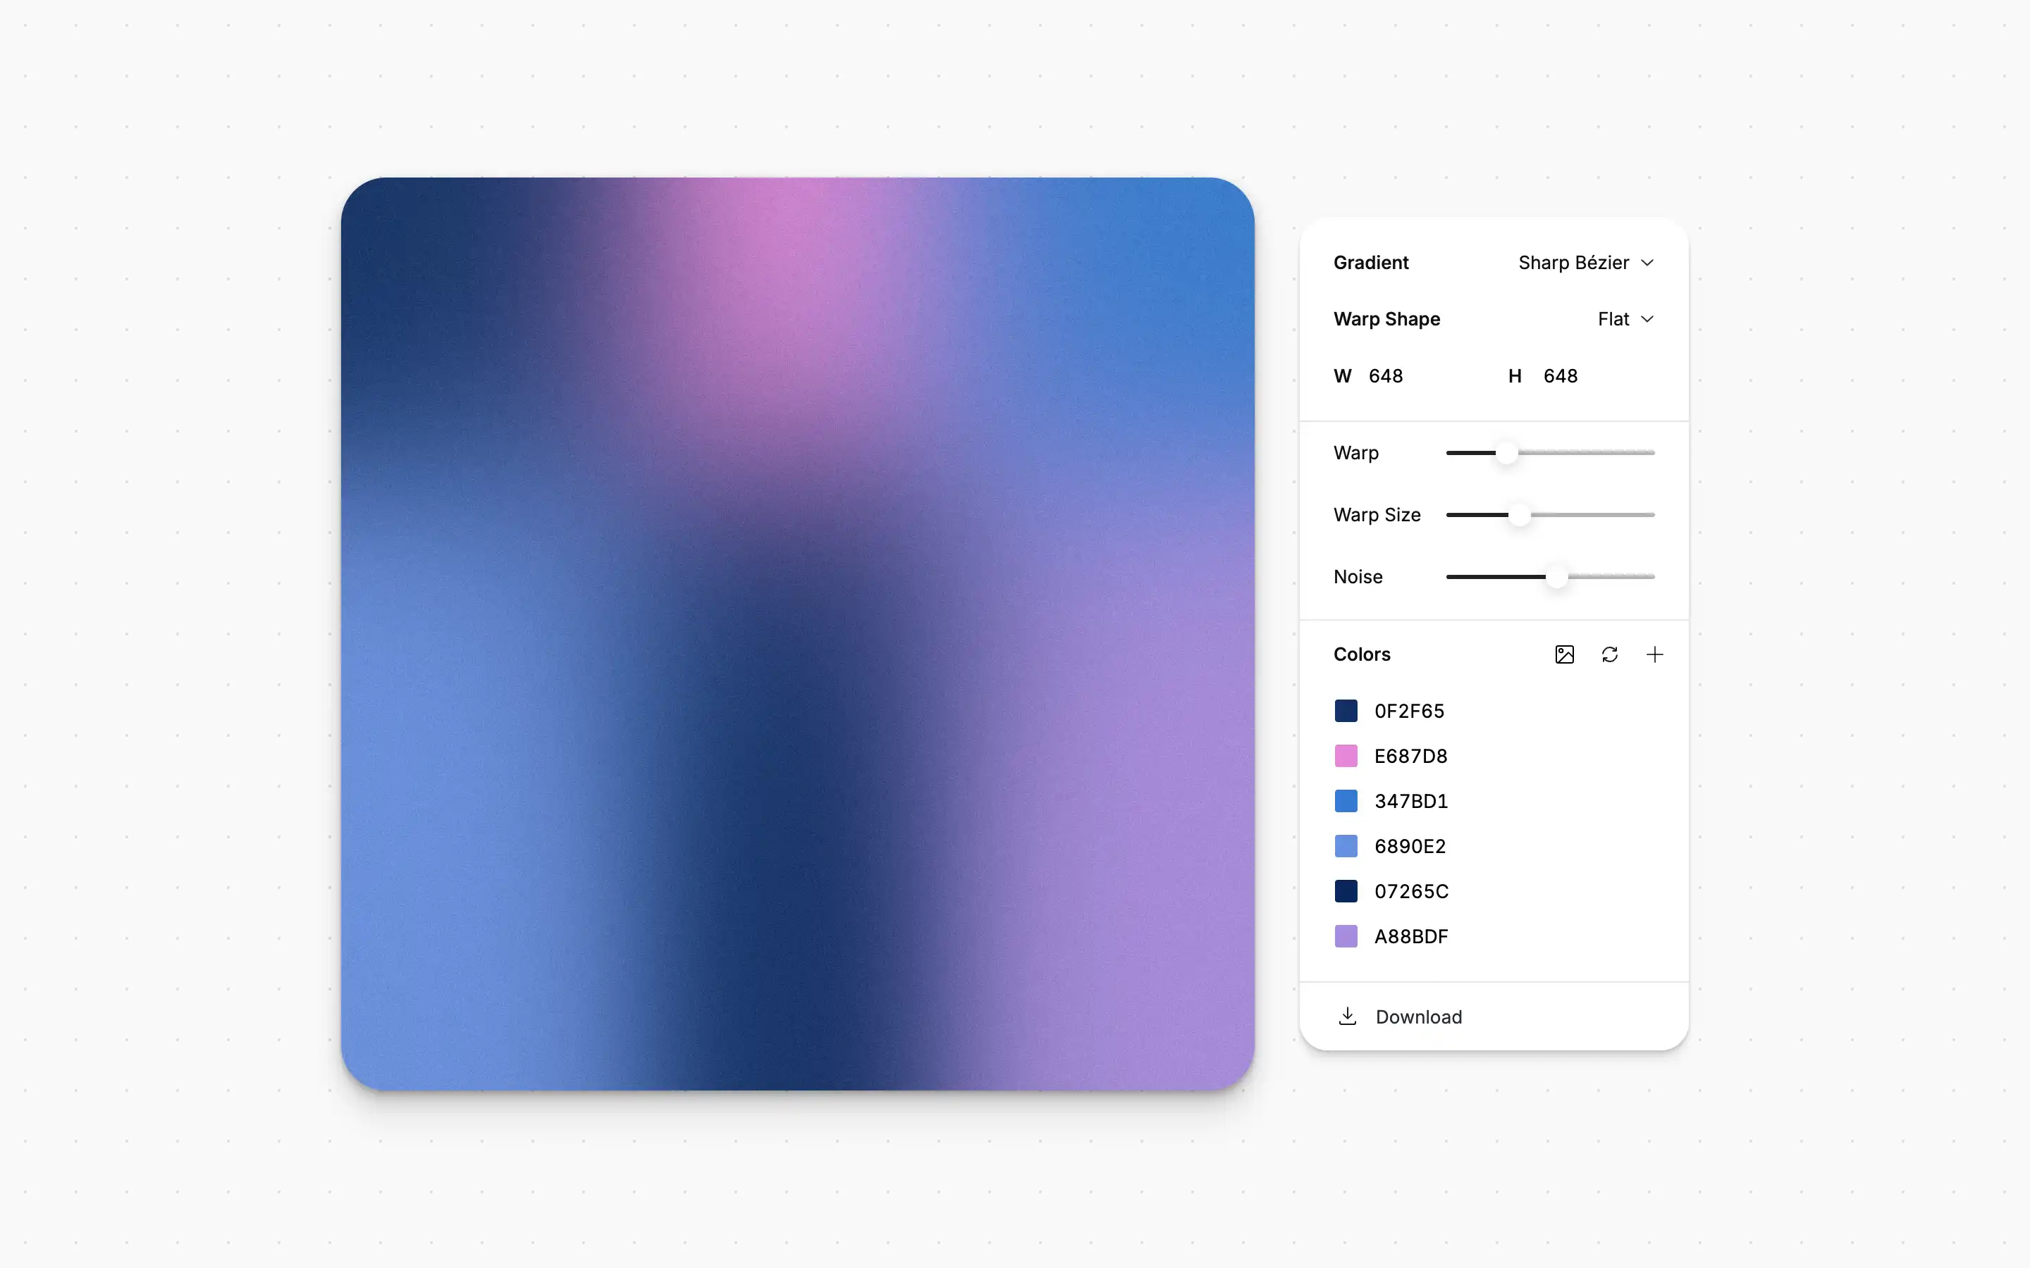Click the randomize colors refresh icon
The width and height of the screenshot is (2030, 1268).
[x=1610, y=654]
